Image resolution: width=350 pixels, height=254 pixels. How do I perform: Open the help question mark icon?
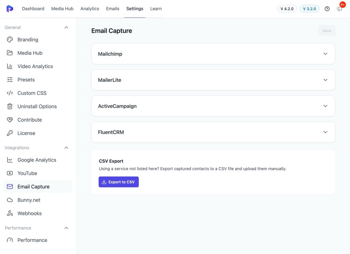[327, 9]
